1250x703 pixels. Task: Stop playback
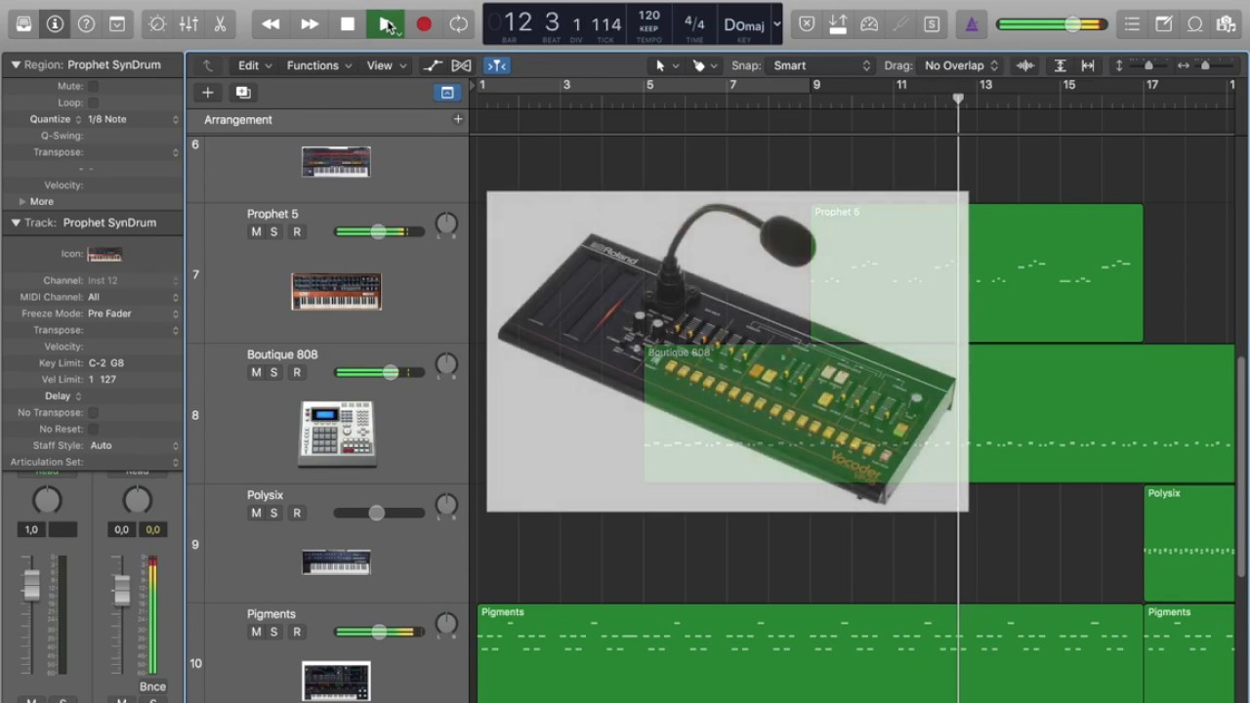pos(347,24)
